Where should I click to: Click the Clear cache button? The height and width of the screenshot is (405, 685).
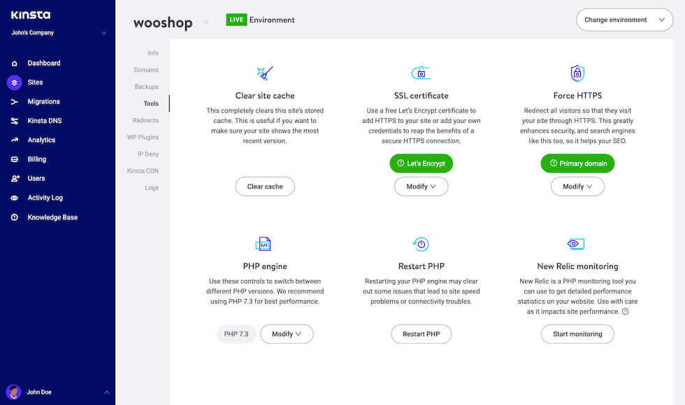coord(264,186)
